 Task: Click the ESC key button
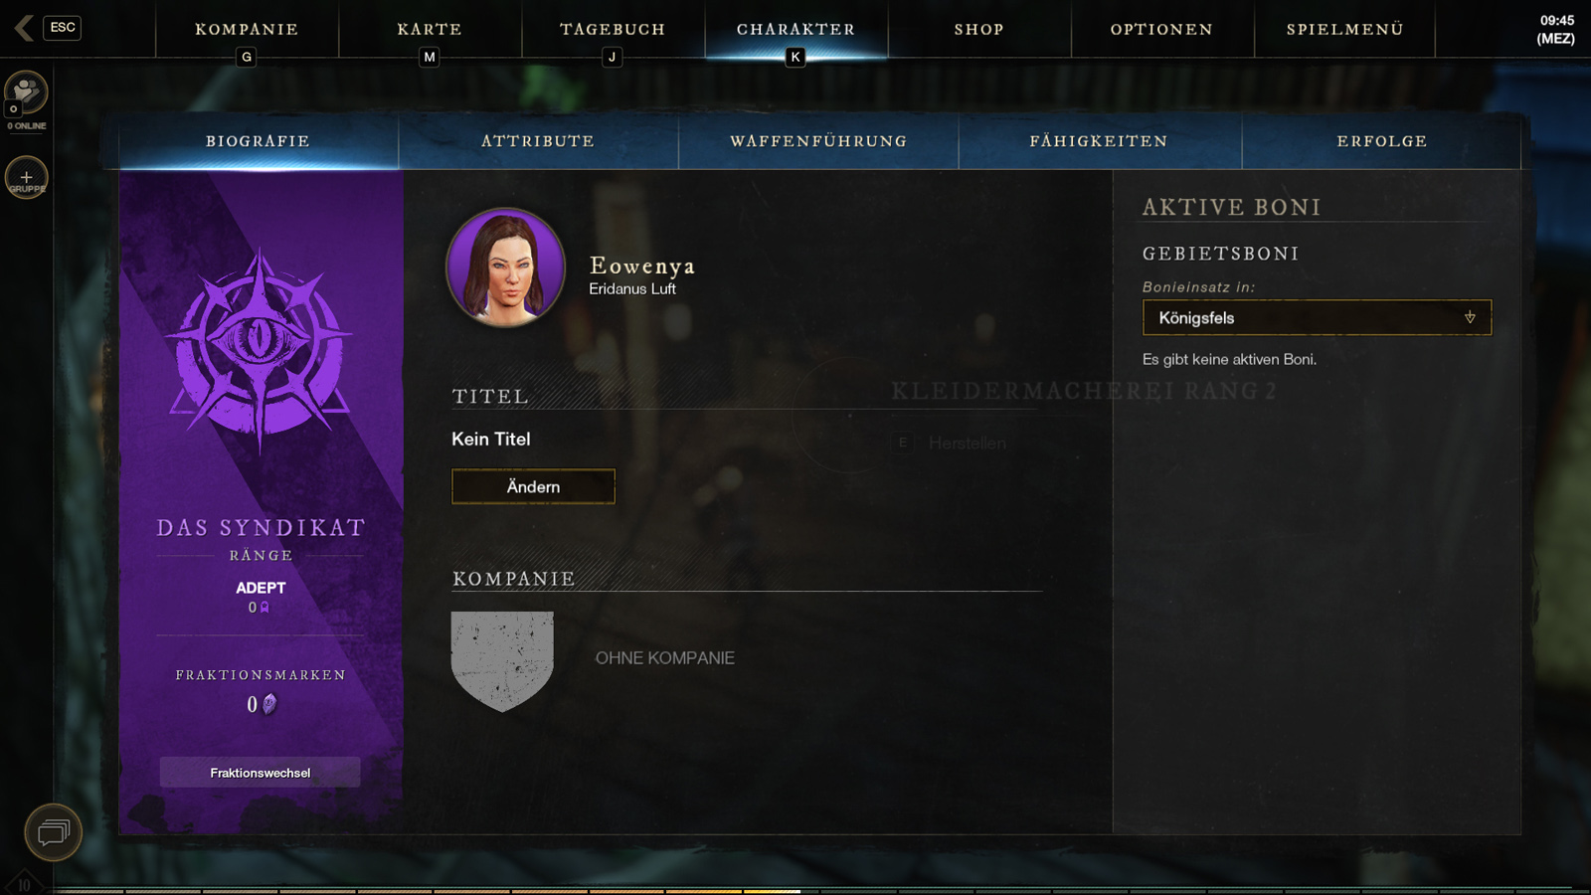pyautogui.click(x=63, y=28)
